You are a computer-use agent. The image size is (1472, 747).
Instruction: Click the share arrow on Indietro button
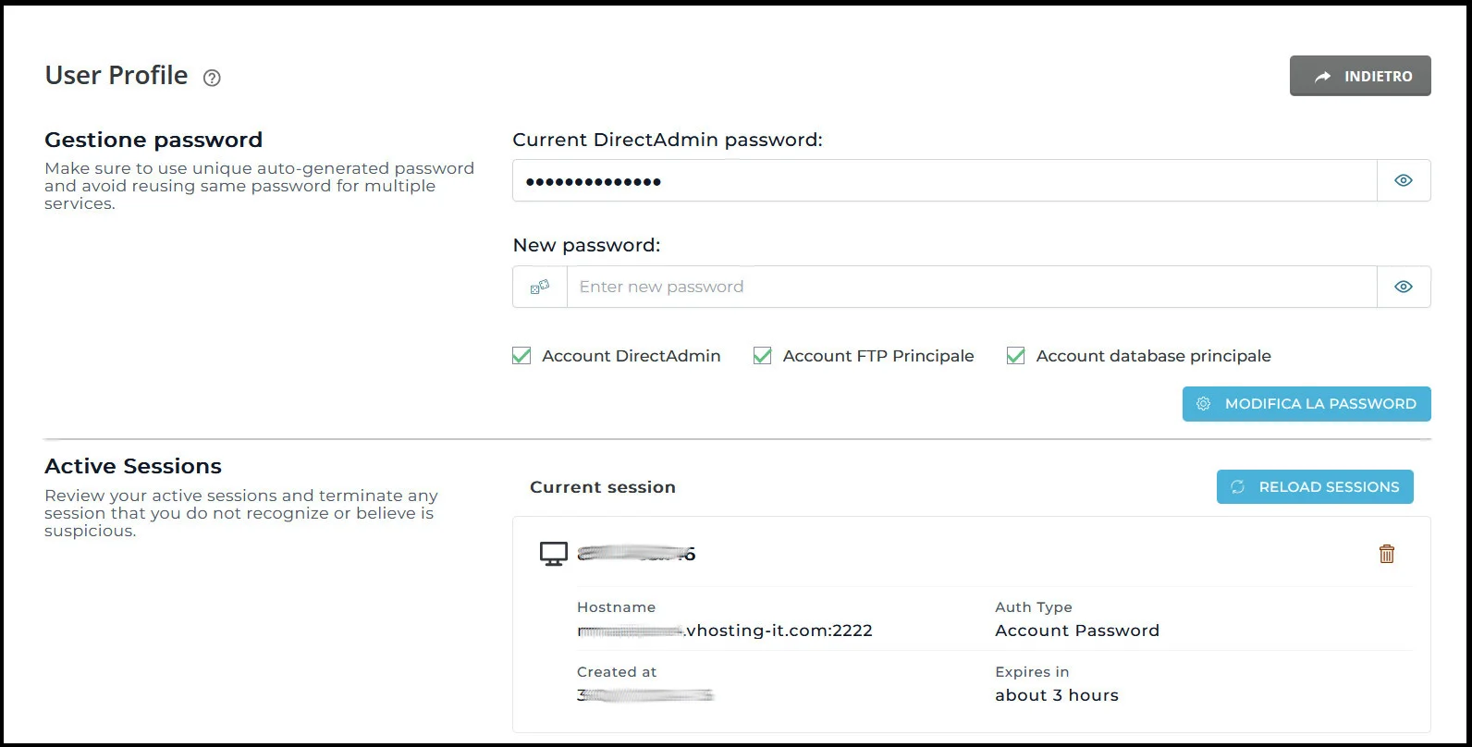pyautogui.click(x=1322, y=76)
